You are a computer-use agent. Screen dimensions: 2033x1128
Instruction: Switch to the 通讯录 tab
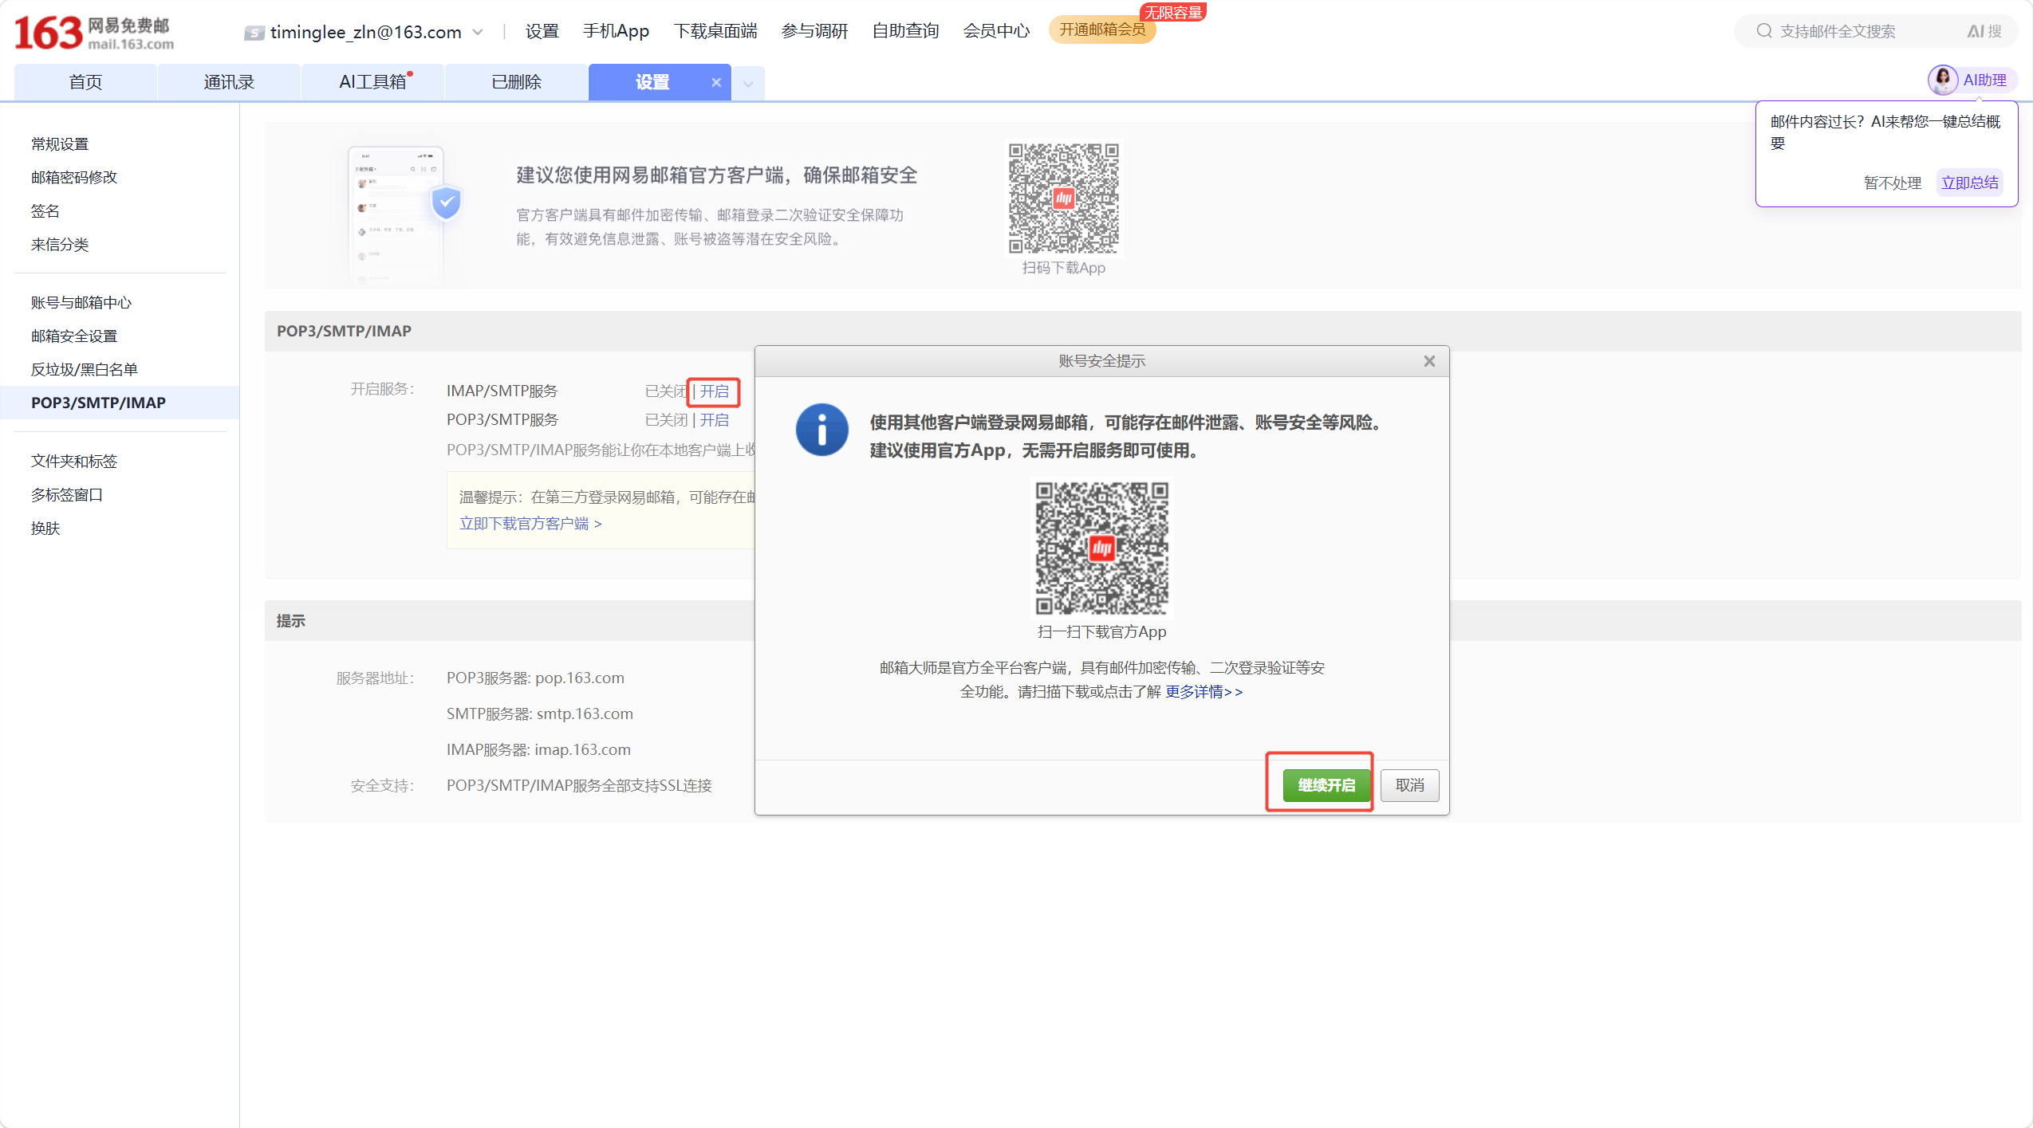click(x=229, y=82)
